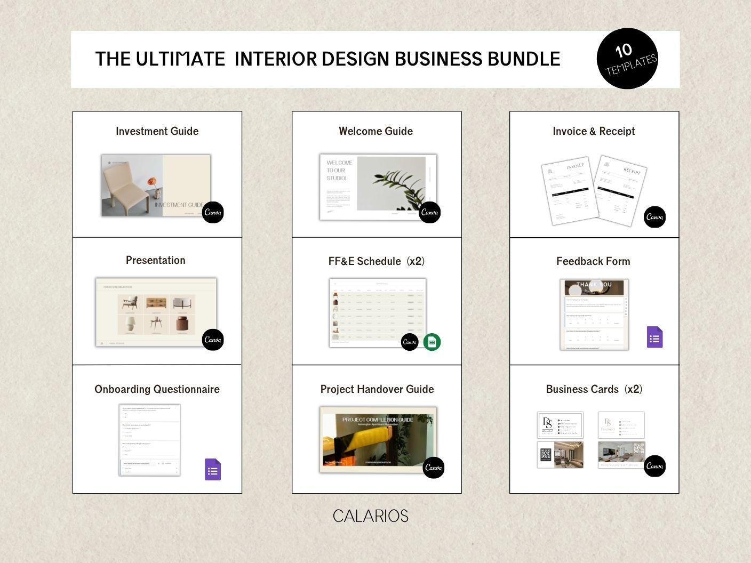Click the CALARIOS brand name
751x563 pixels.
[371, 516]
